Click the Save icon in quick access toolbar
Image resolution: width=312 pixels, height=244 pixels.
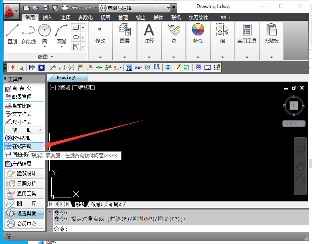45,8
